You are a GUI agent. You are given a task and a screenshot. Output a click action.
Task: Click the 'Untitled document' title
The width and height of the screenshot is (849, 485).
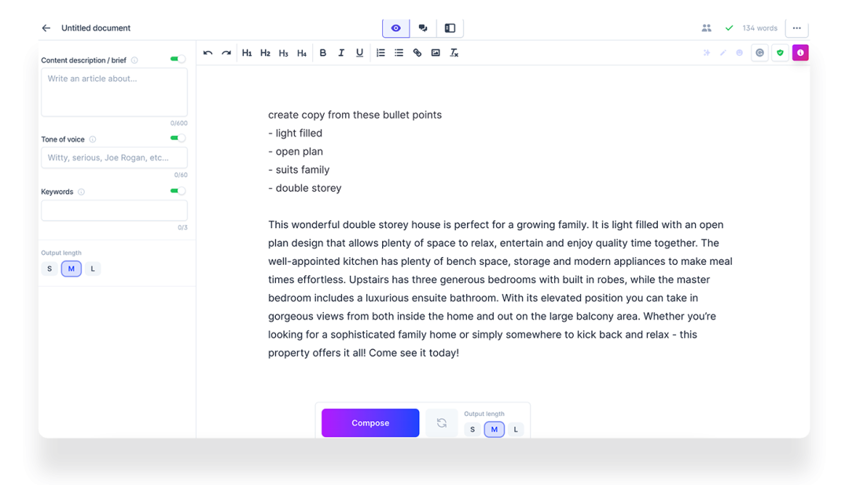[x=96, y=28]
